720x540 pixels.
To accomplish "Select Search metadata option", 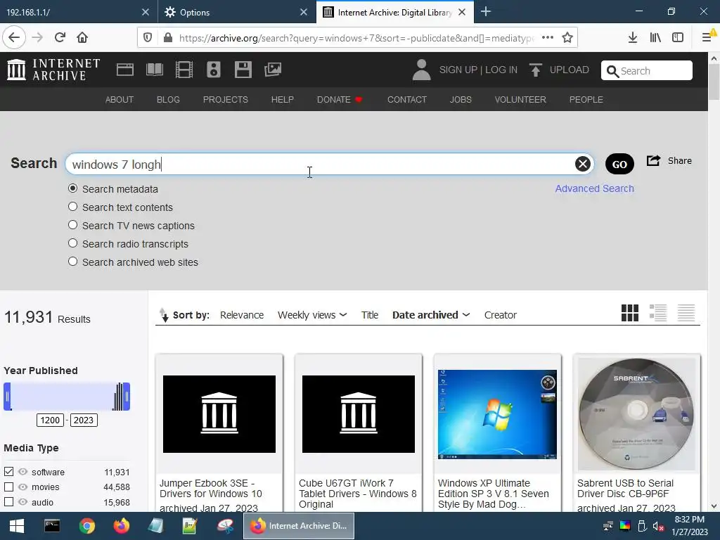I will pos(72,188).
